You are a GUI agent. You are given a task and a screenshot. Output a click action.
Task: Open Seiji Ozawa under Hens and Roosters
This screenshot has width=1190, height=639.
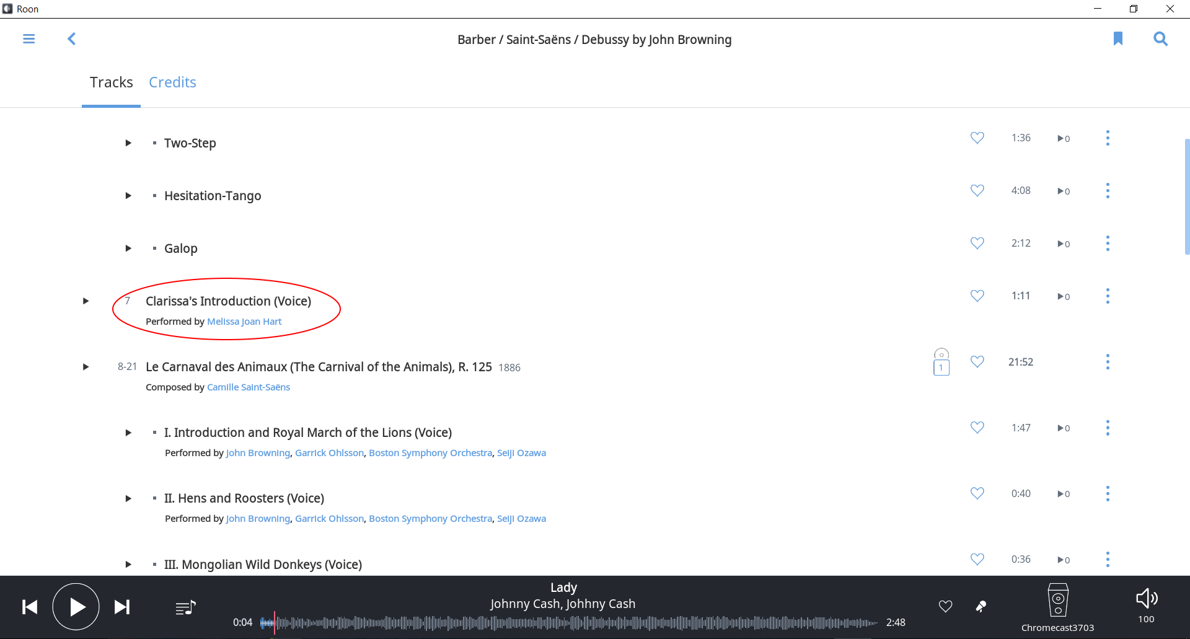[521, 519]
